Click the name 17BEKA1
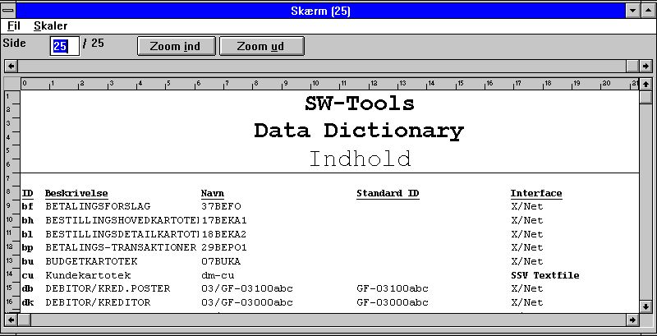The height and width of the screenshot is (336, 657). tap(224, 220)
